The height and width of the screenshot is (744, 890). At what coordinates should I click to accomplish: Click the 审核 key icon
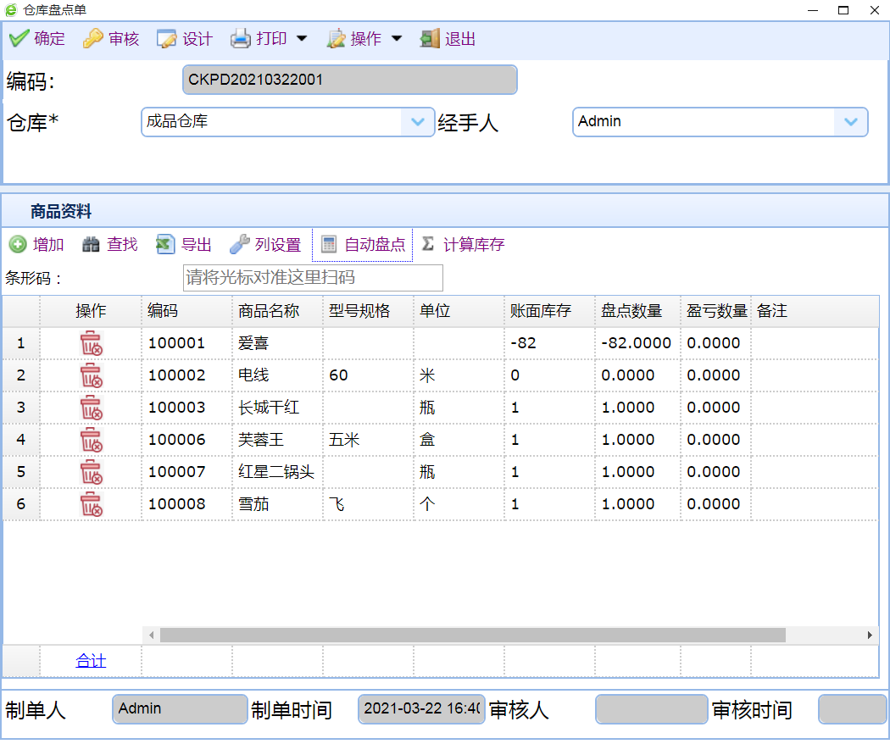92,39
